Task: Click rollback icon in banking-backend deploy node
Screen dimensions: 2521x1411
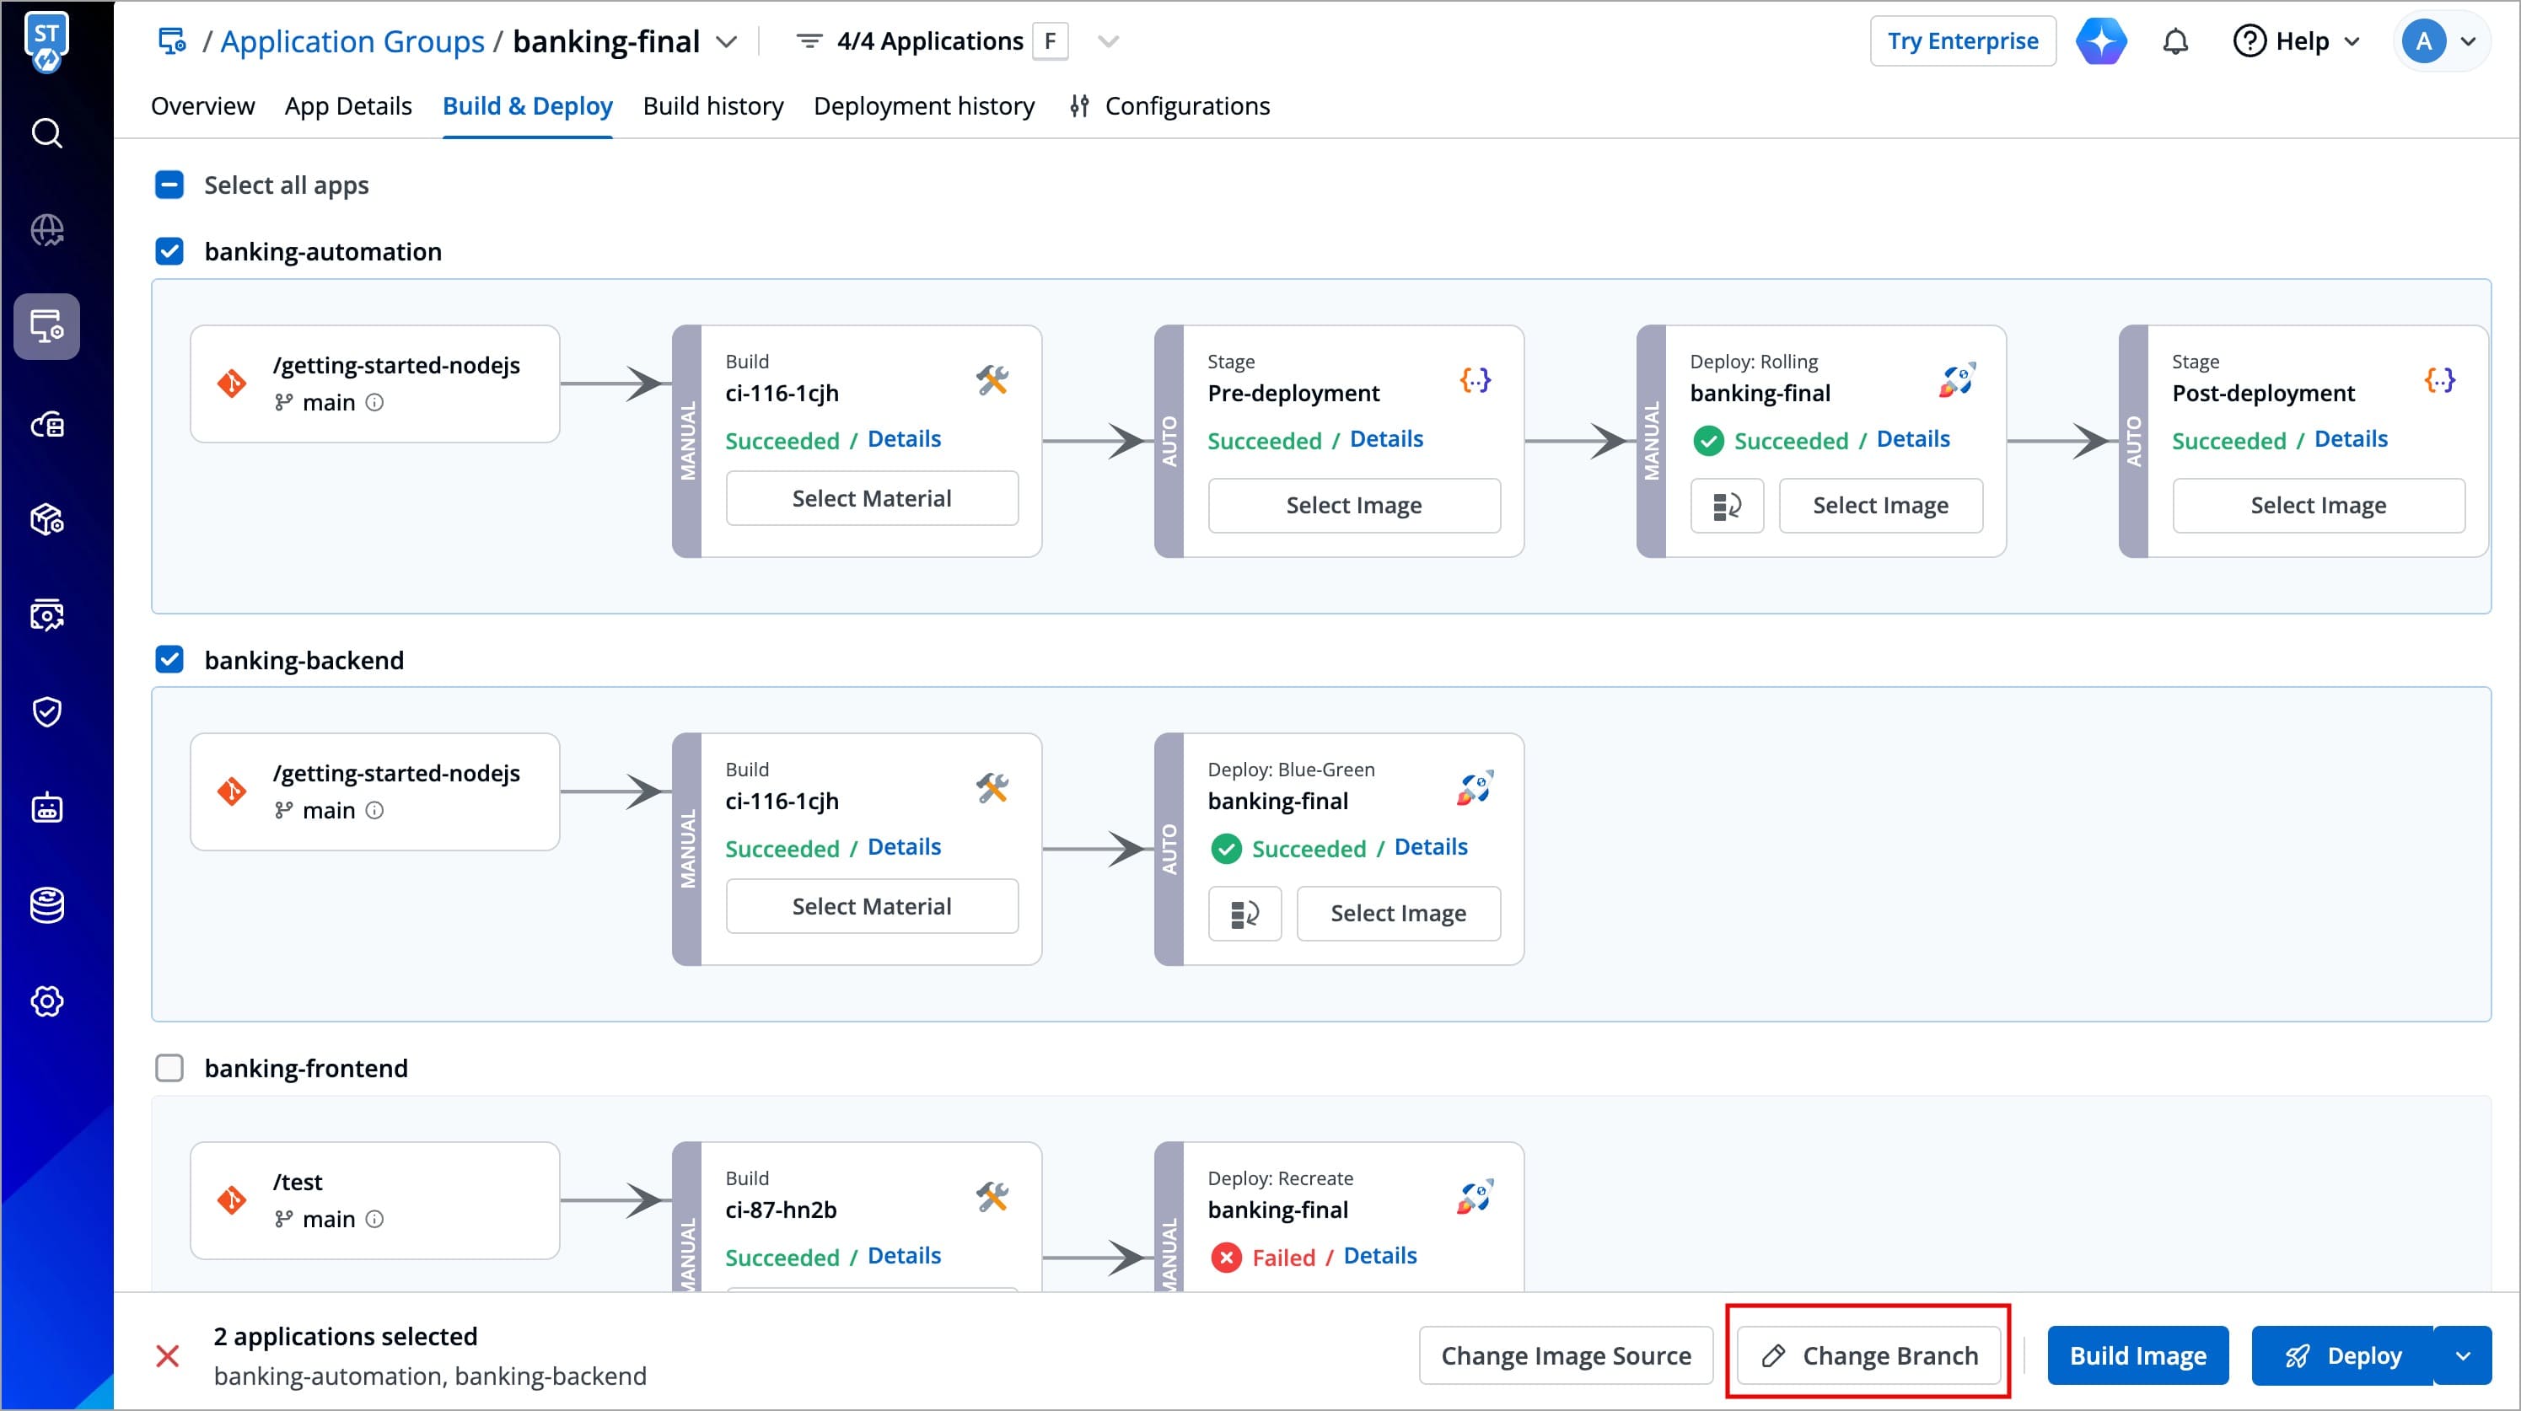Action: pyautogui.click(x=1244, y=914)
